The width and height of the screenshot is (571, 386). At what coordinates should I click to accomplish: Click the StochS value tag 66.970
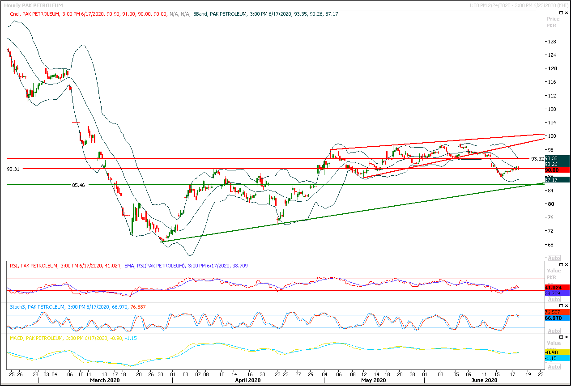point(557,318)
